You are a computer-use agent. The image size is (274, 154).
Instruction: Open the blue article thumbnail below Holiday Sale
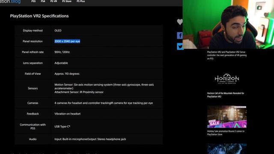click(227, 149)
